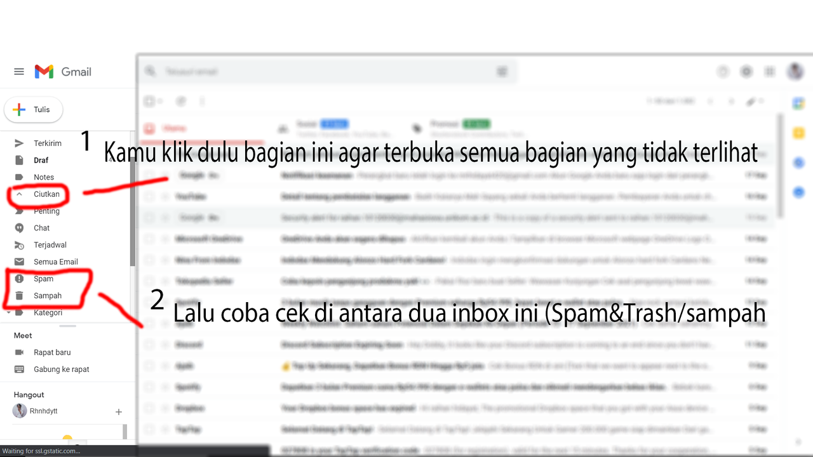Click the warning icon beside Spam
The image size is (813, 457).
click(19, 279)
